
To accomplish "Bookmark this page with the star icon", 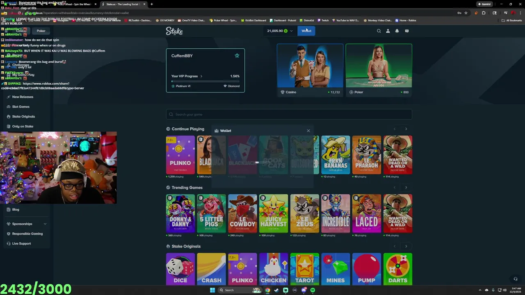I will (466, 13).
